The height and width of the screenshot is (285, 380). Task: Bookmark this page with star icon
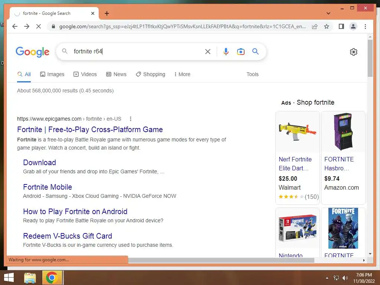coord(327,26)
